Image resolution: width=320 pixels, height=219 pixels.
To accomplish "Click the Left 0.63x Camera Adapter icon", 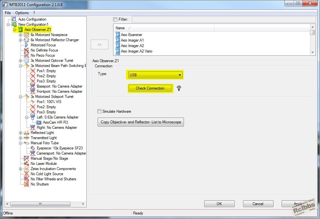I will 32,117.
